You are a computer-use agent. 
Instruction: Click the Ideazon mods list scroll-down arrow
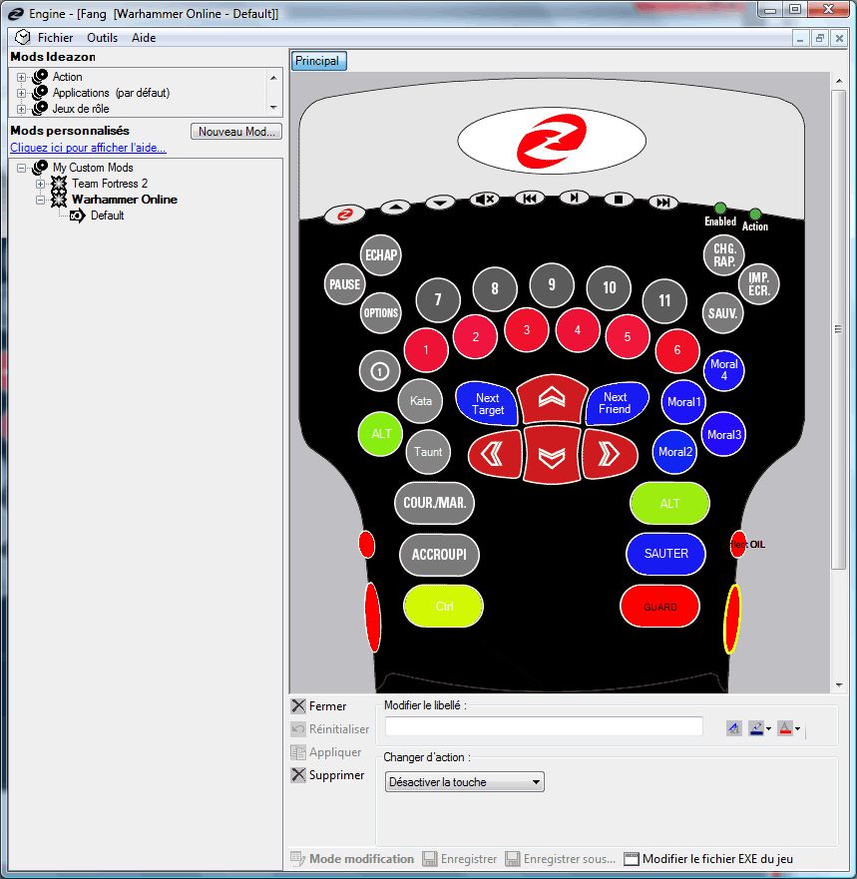click(x=273, y=108)
